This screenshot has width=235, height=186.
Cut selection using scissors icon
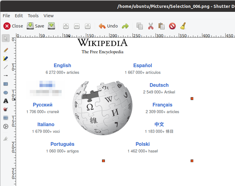pyautogui.click(x=151, y=26)
